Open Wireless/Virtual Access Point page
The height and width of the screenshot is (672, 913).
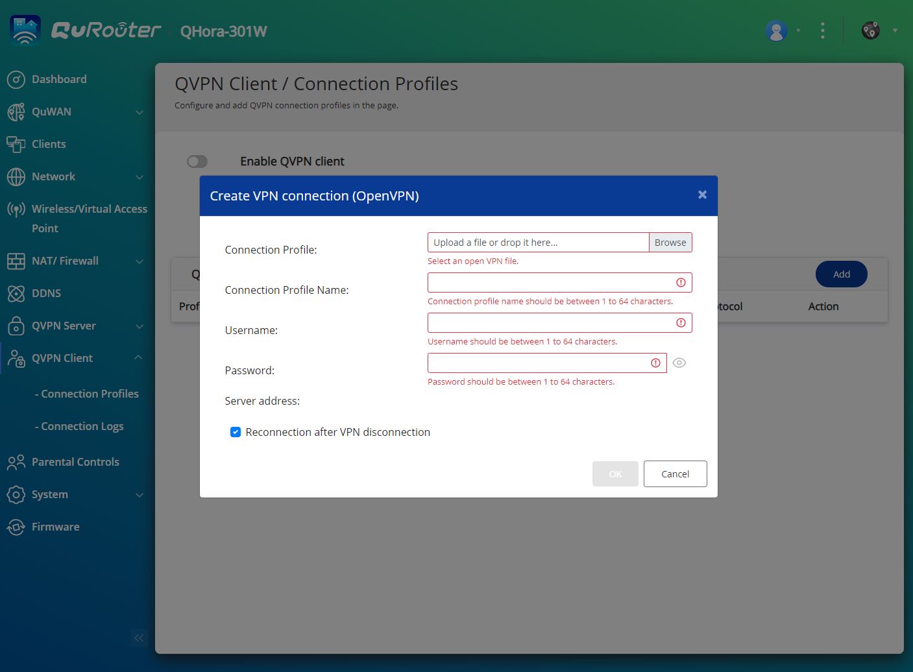(x=90, y=219)
